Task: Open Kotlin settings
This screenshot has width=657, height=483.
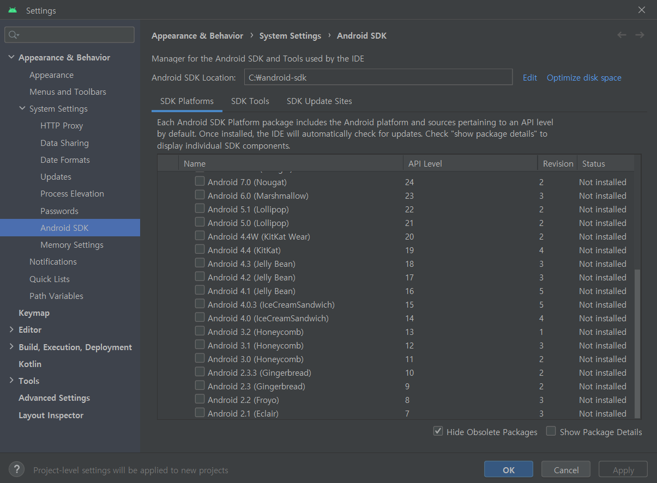Action: click(x=30, y=364)
